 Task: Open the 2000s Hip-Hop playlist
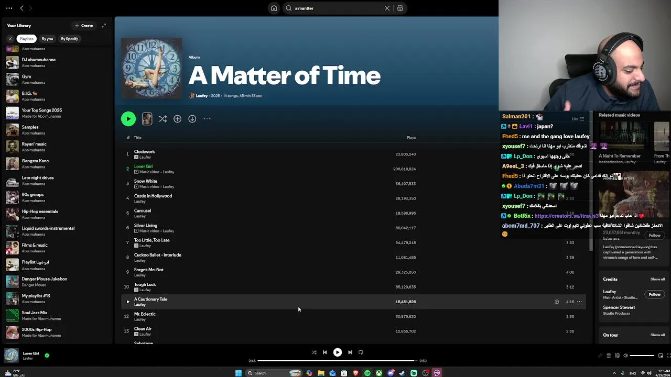point(58,332)
